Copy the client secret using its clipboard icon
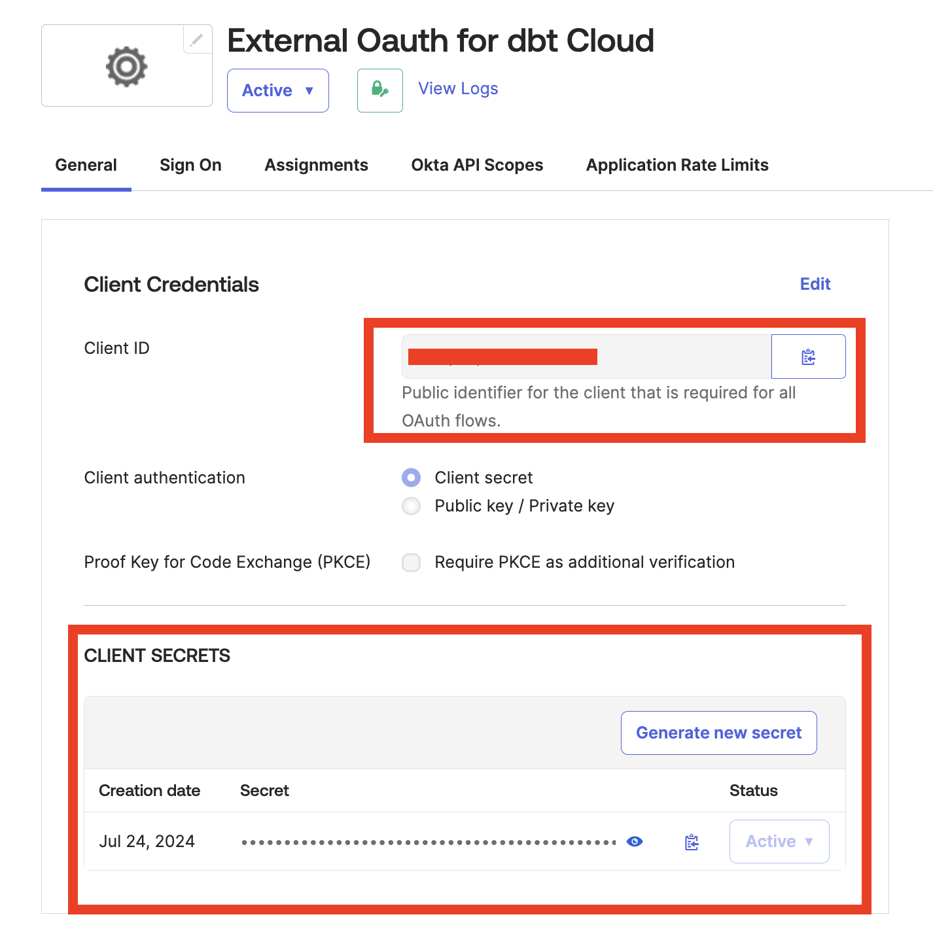Image resolution: width=933 pixels, height=938 pixels. (x=691, y=842)
